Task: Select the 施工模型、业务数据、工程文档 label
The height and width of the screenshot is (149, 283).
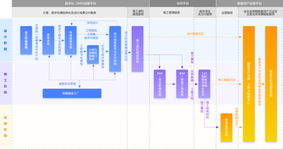Action: (192, 76)
